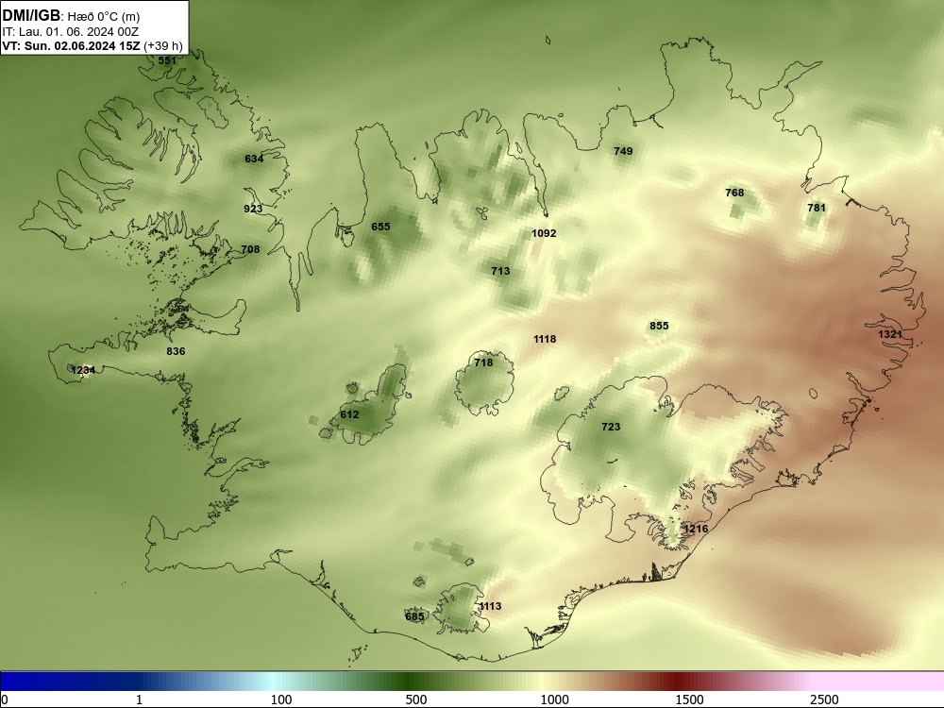Image resolution: width=944 pixels, height=708 pixels.
Task: Click the 634 height value
Action: tap(254, 159)
